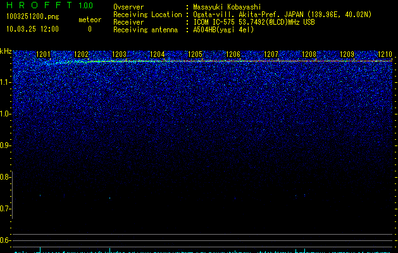Image resolution: width=398 pixels, height=253 pixels.
Task: Click the 1208 time marker
Action: 309,54
